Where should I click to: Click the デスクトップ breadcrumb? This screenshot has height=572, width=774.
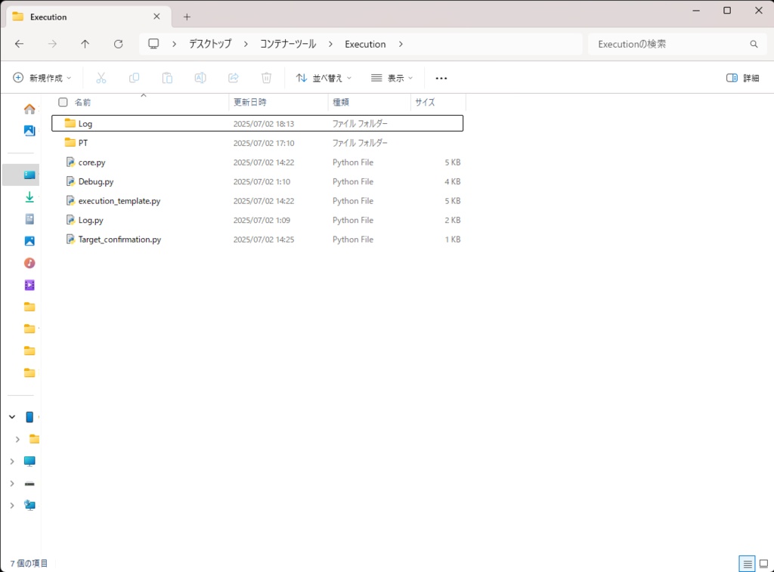pyautogui.click(x=210, y=44)
